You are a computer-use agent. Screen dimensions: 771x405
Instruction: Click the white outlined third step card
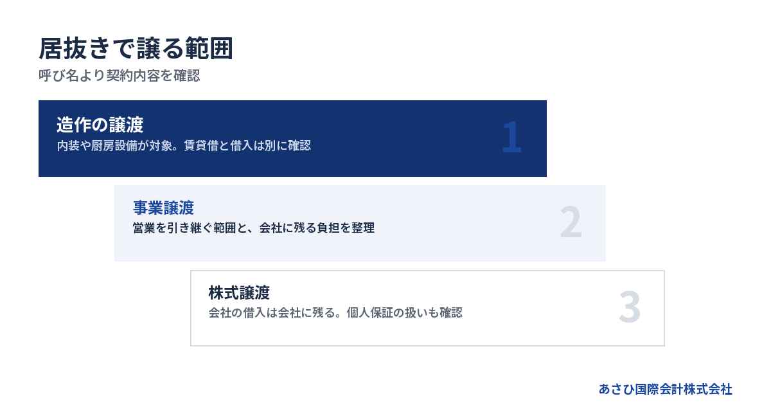(427, 308)
